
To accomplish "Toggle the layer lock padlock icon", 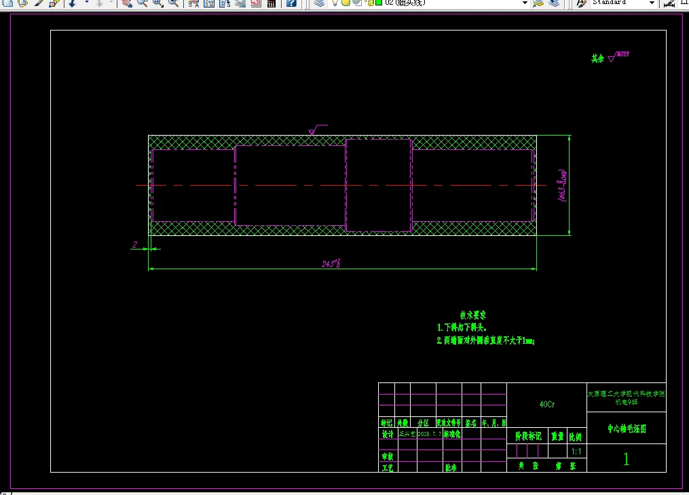I will 371,3.
